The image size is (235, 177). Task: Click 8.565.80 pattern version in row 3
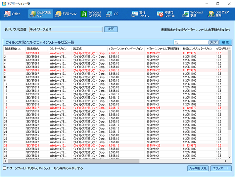(114, 60)
